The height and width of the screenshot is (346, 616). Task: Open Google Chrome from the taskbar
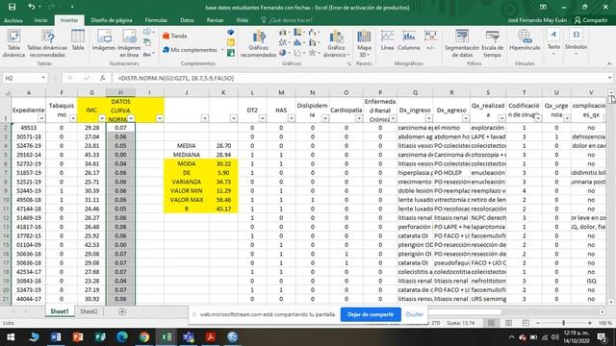click(144, 337)
